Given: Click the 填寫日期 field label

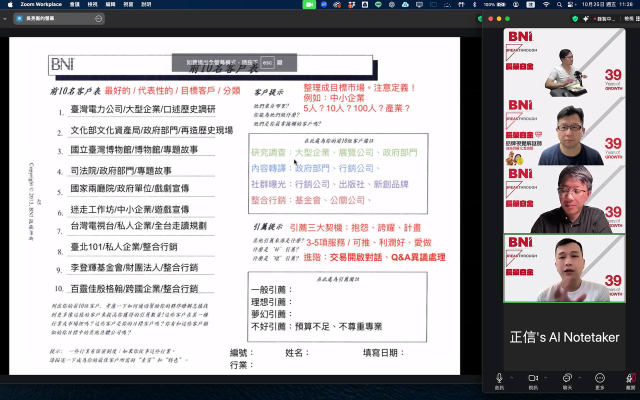Looking at the screenshot, I should coord(383,352).
